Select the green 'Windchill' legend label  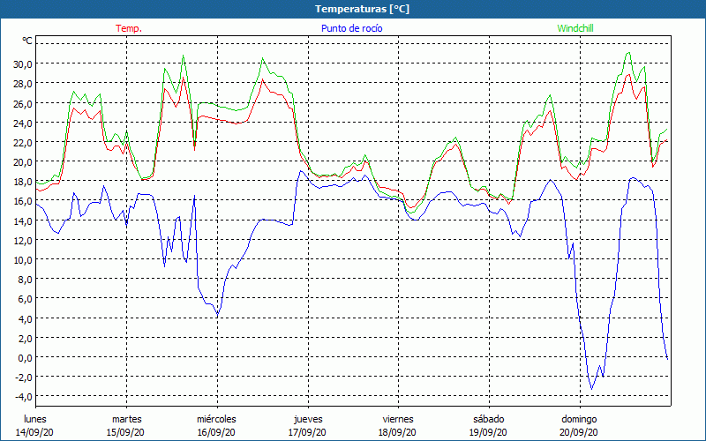pyautogui.click(x=575, y=28)
